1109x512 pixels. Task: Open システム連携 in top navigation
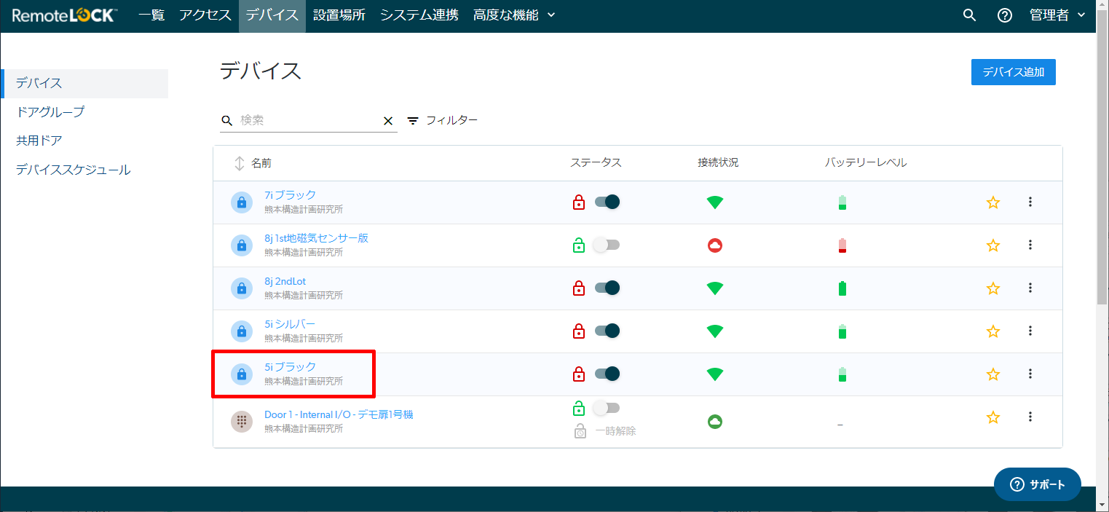(x=419, y=15)
